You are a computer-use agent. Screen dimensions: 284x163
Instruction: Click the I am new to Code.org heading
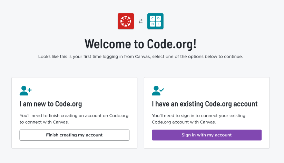[51, 104]
